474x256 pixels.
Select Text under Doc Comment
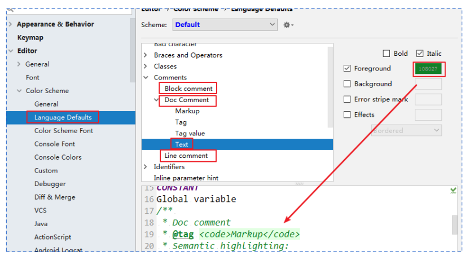pos(182,144)
